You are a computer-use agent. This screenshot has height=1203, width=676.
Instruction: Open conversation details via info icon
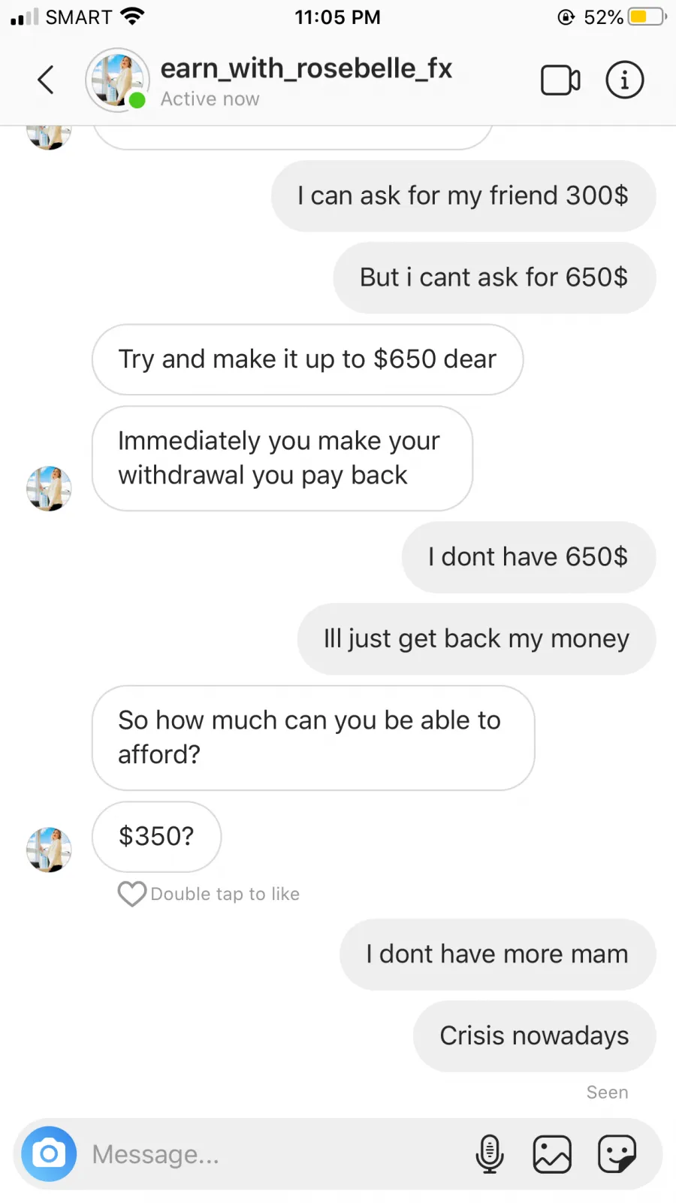point(625,80)
